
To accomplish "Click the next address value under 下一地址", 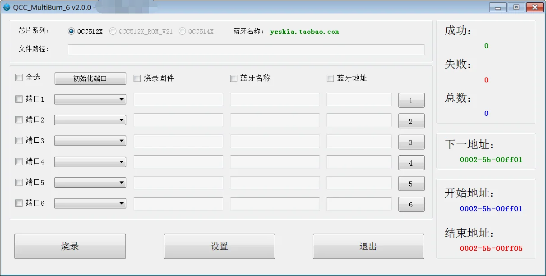I will [x=491, y=159].
